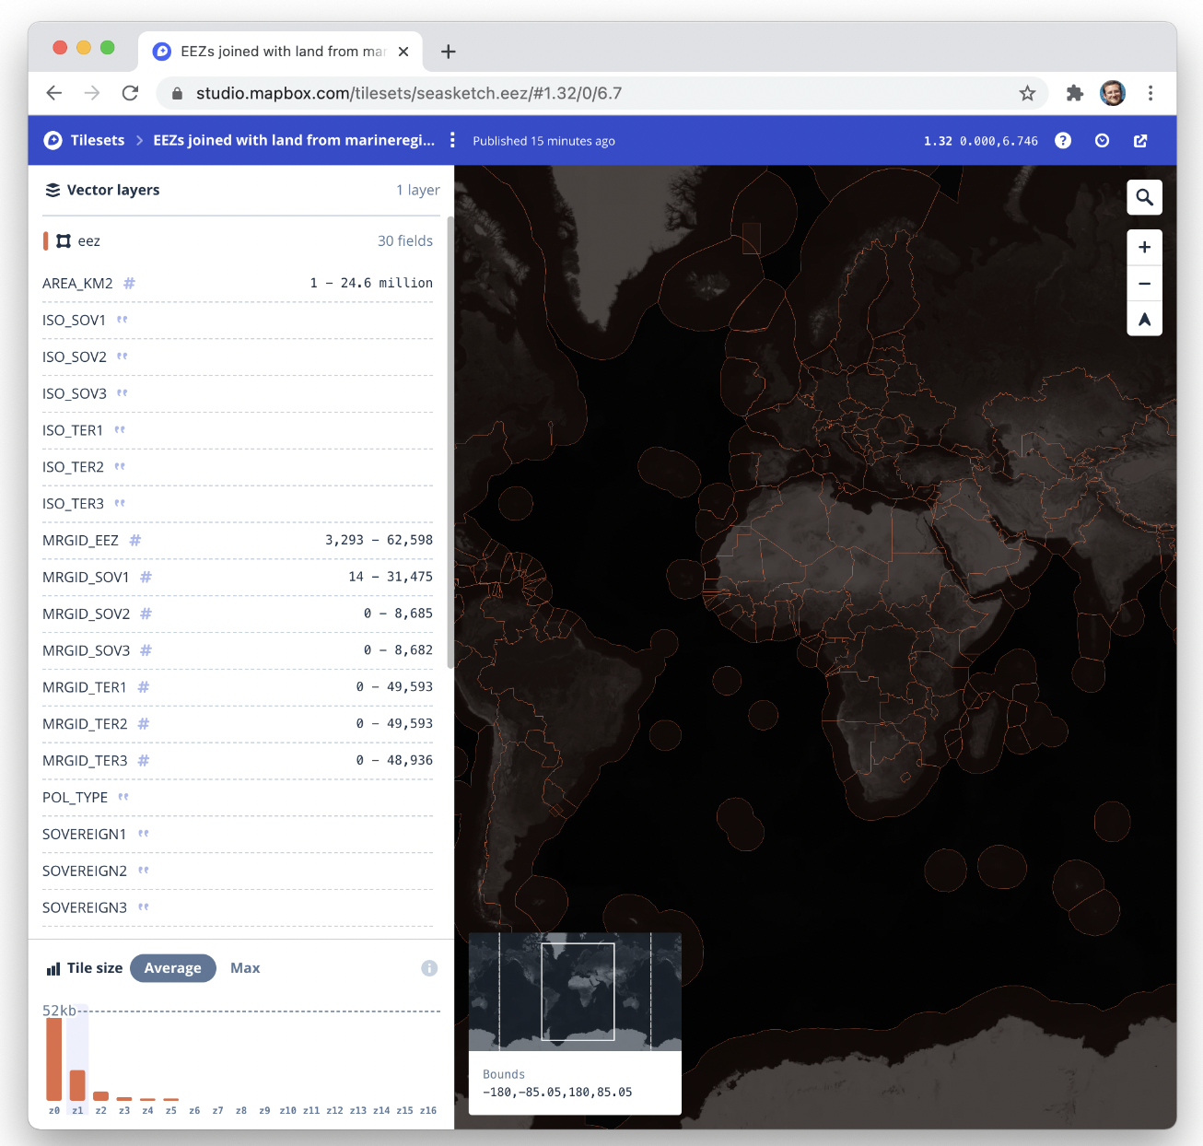Open help via the question mark icon

point(1063,140)
